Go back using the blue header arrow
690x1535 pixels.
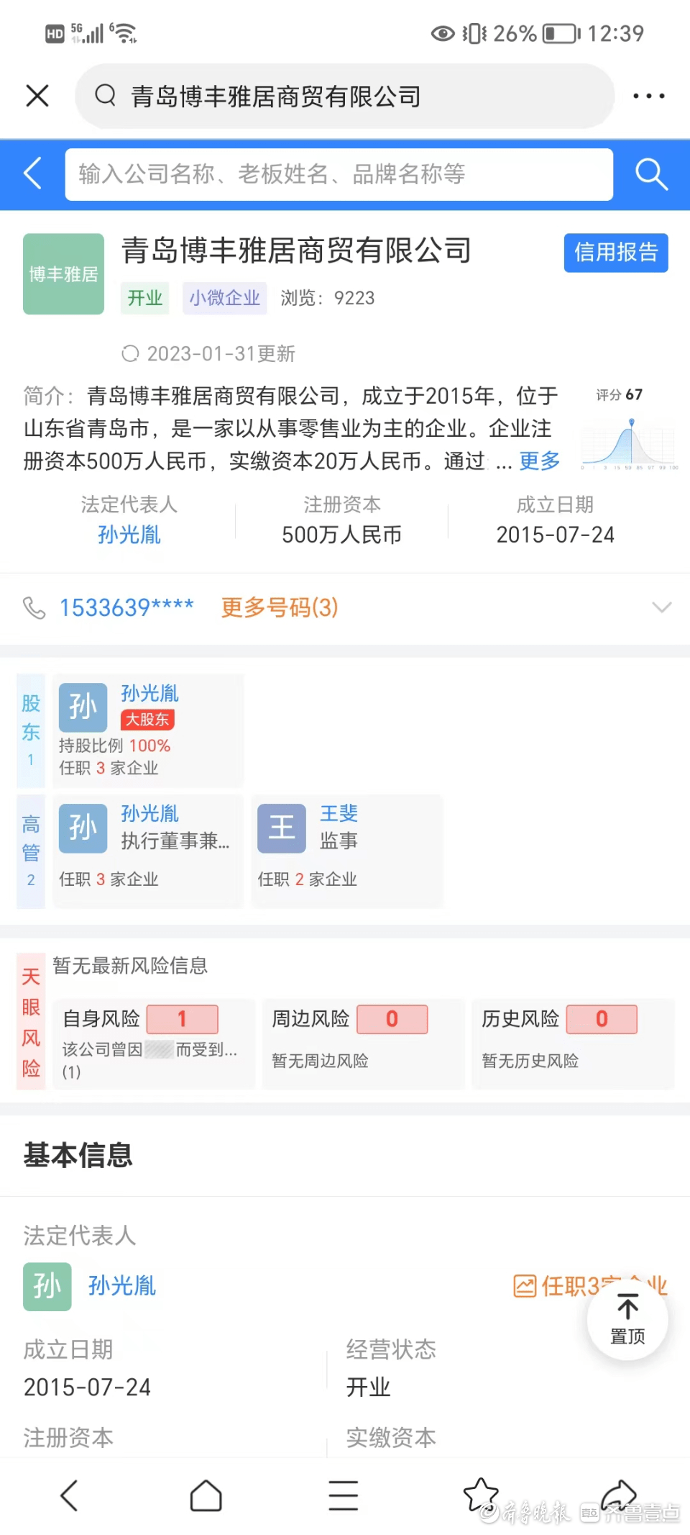tap(33, 173)
